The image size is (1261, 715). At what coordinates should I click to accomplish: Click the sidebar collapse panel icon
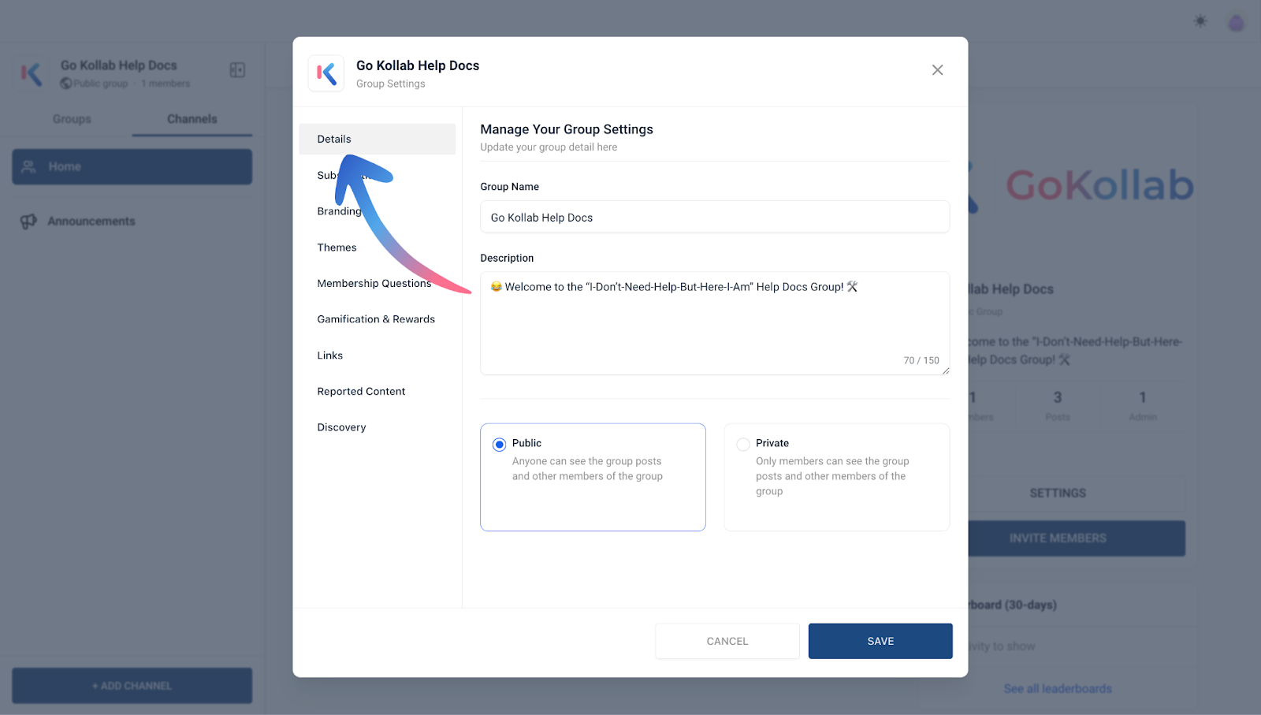click(237, 70)
